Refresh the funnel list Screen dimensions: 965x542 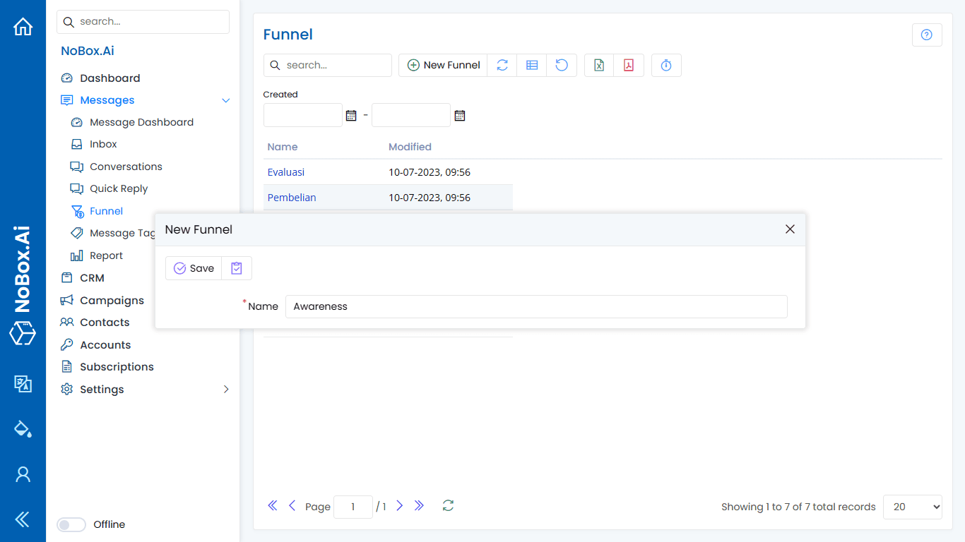click(x=502, y=65)
